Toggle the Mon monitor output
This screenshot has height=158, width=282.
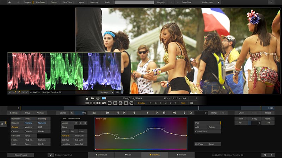pyautogui.click(x=183, y=103)
